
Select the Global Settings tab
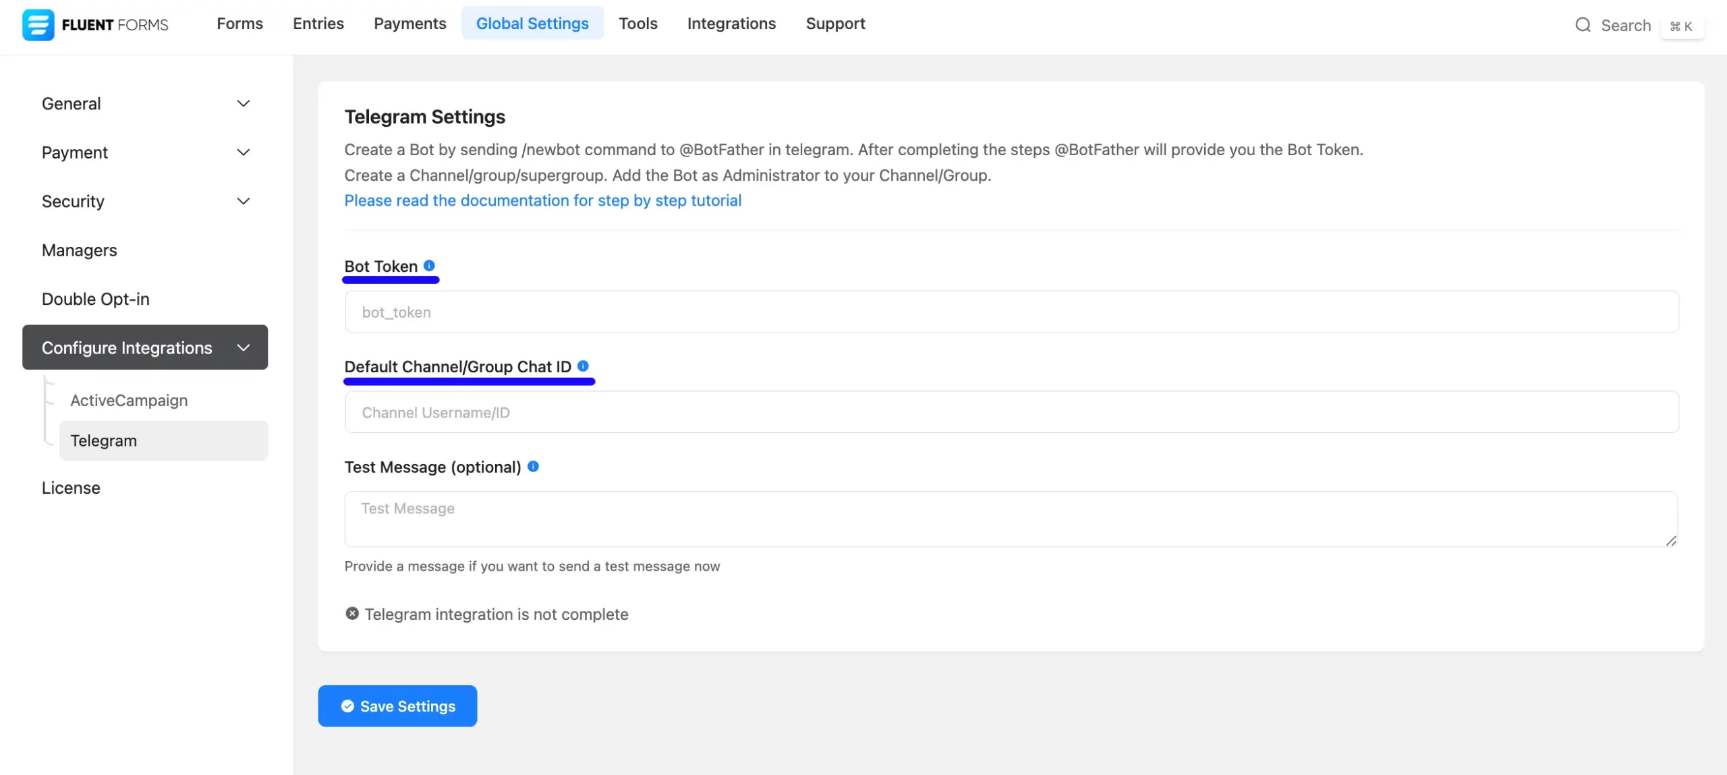(532, 24)
